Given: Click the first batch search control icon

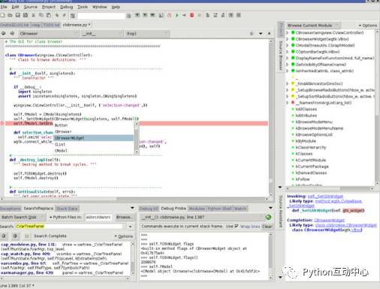Looking at the screenshot, I should [4, 236].
